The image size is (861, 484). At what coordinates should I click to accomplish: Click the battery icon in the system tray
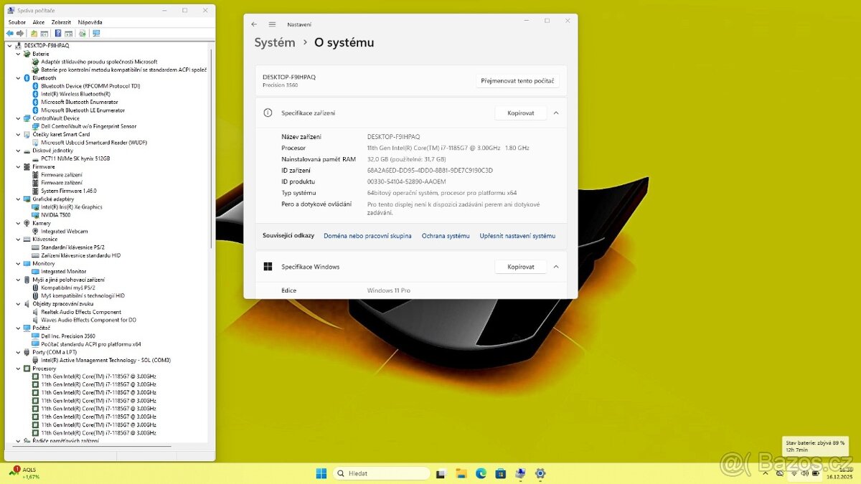point(816,473)
